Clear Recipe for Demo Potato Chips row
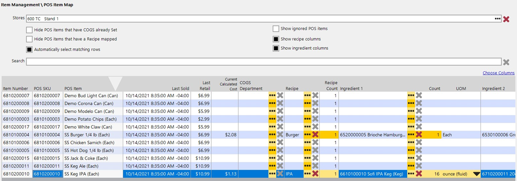This screenshot has width=517, height=181. (x=315, y=119)
